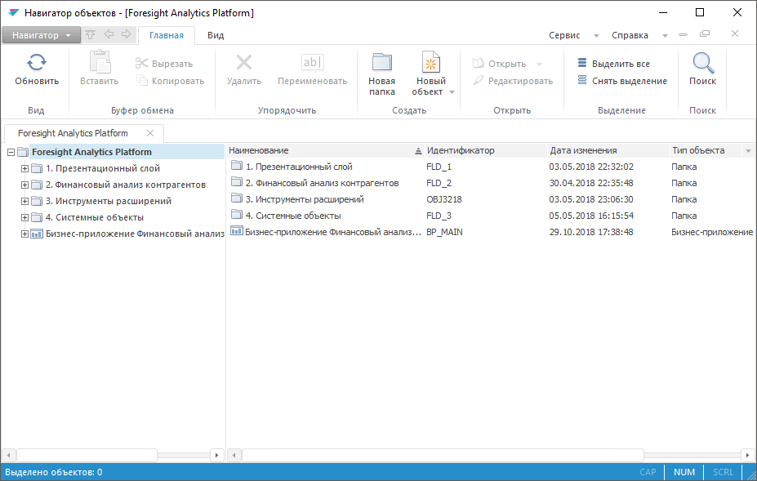Click the Обновить refresh icon
The height and width of the screenshot is (481, 757).
pos(37,62)
